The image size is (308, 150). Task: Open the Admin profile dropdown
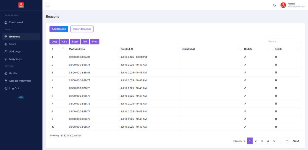click(292, 5)
